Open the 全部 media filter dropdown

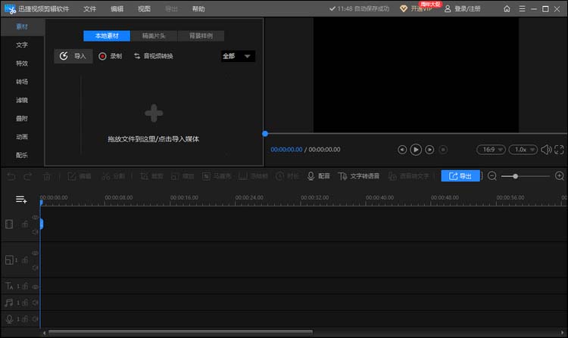tap(238, 57)
